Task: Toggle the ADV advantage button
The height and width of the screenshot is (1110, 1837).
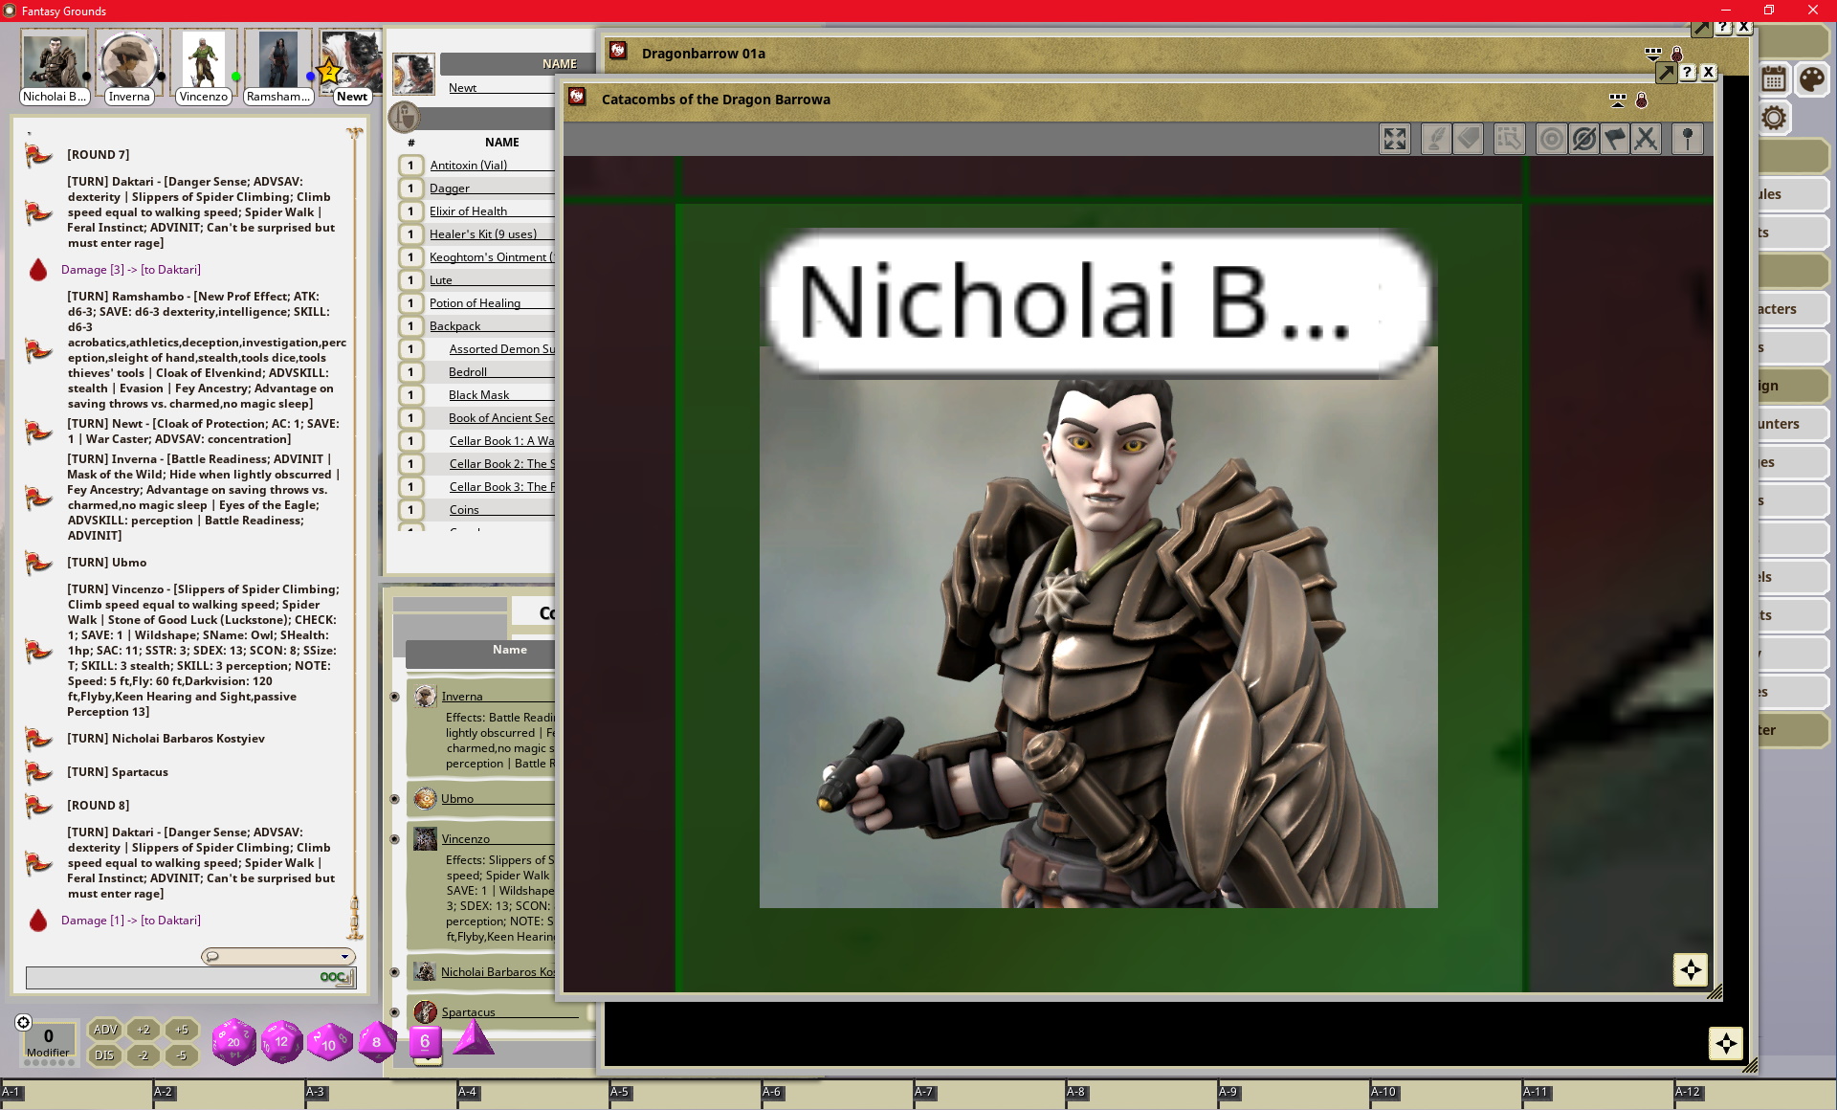Action: pyautogui.click(x=105, y=1030)
